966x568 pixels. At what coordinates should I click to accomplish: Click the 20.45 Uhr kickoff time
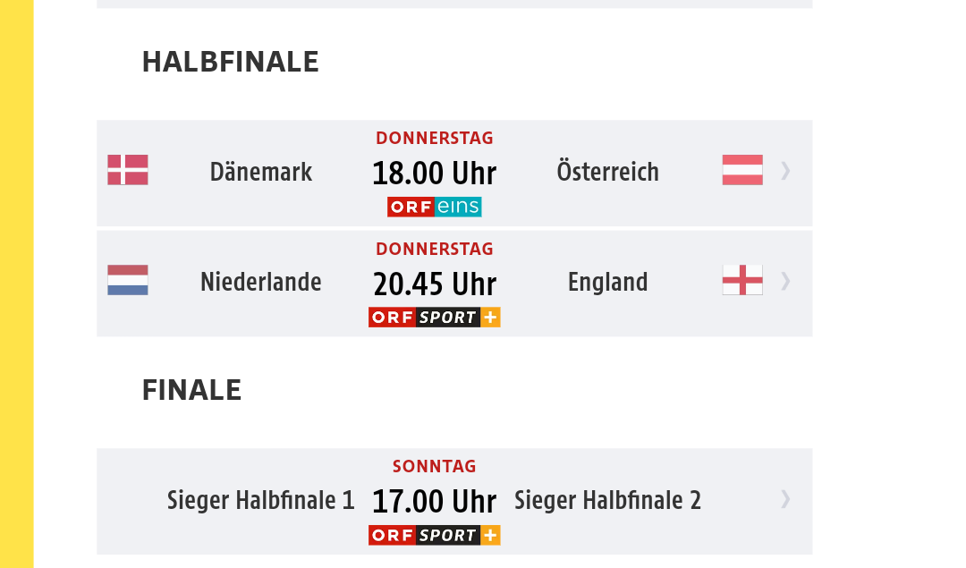435,284
